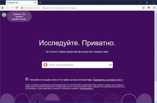Open a new tab with the plus button

[x=40, y=3]
